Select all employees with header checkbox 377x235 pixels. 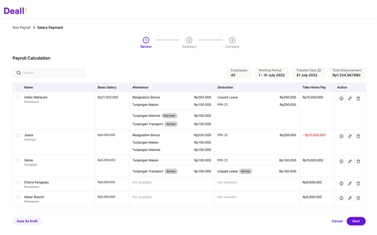[x=18, y=87]
